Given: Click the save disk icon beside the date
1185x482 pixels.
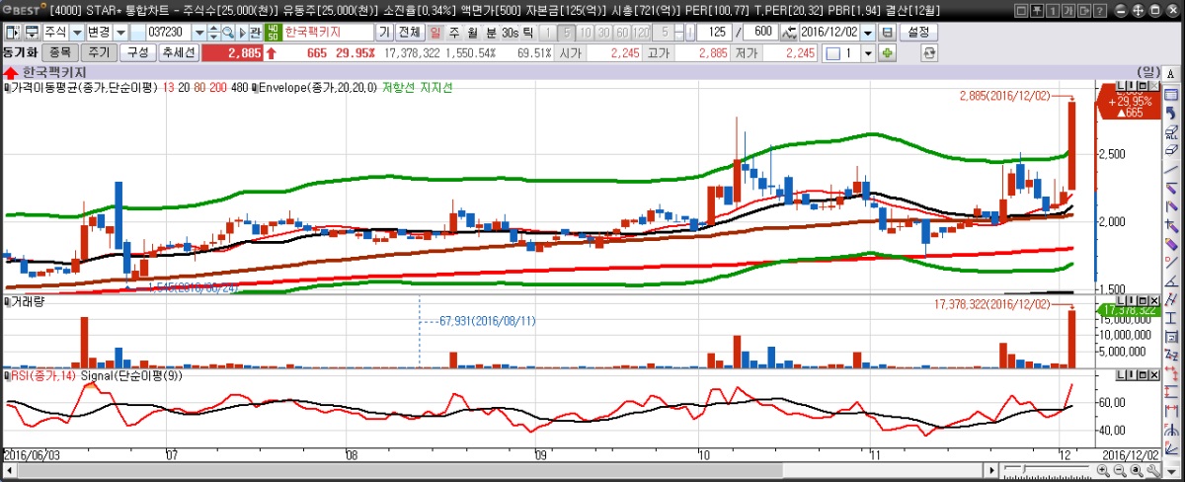Looking at the screenshot, I should tap(887, 32).
